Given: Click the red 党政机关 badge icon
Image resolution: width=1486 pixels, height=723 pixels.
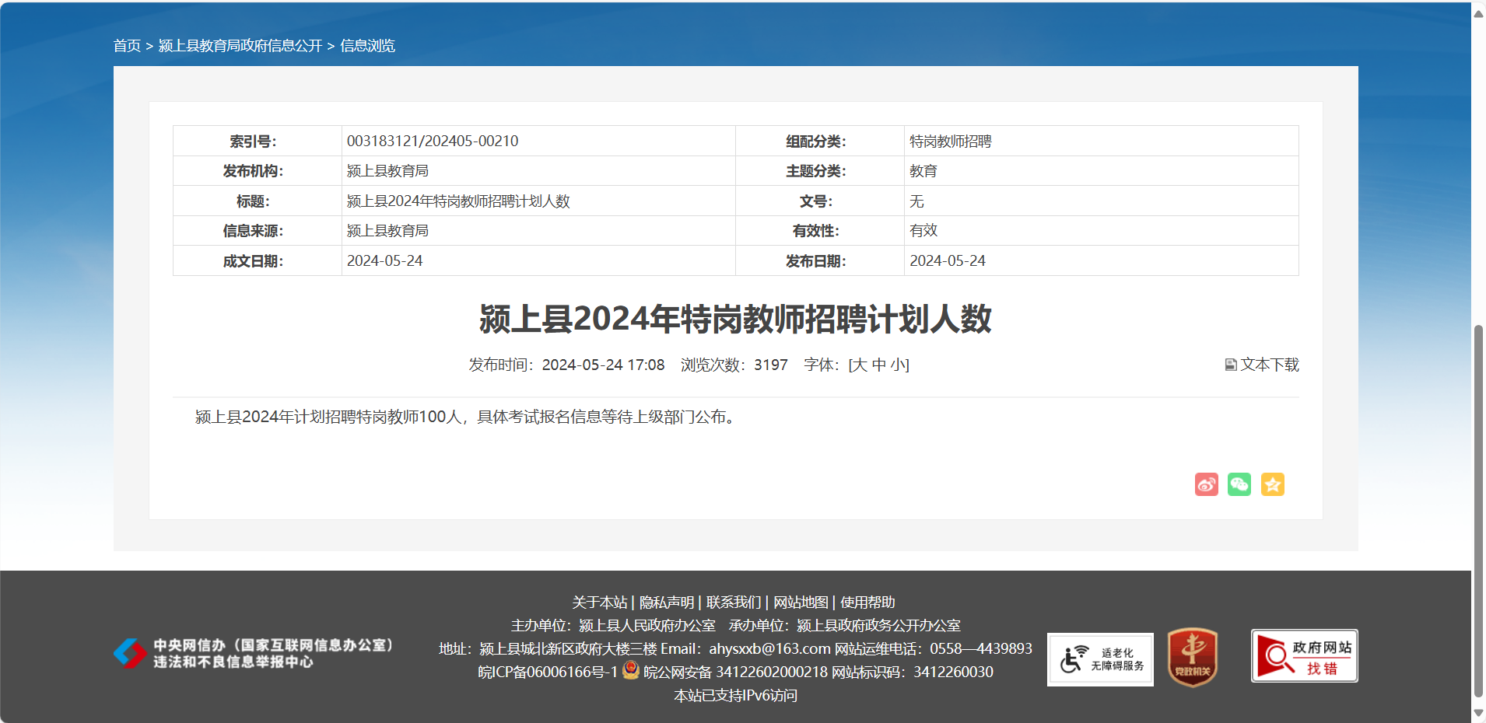Looking at the screenshot, I should click(x=1192, y=658).
